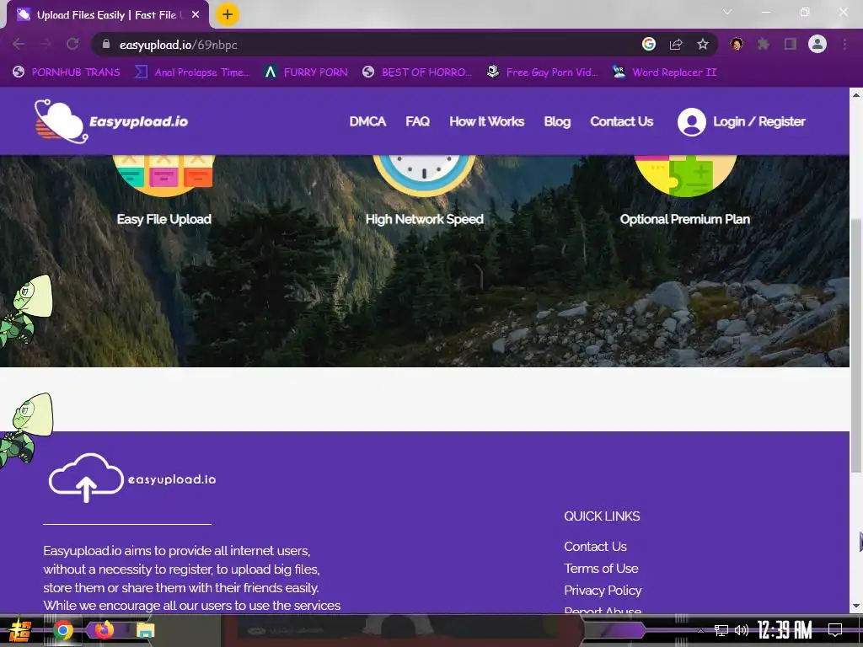Click the High Network Speed label
The width and height of the screenshot is (863, 647).
point(425,219)
